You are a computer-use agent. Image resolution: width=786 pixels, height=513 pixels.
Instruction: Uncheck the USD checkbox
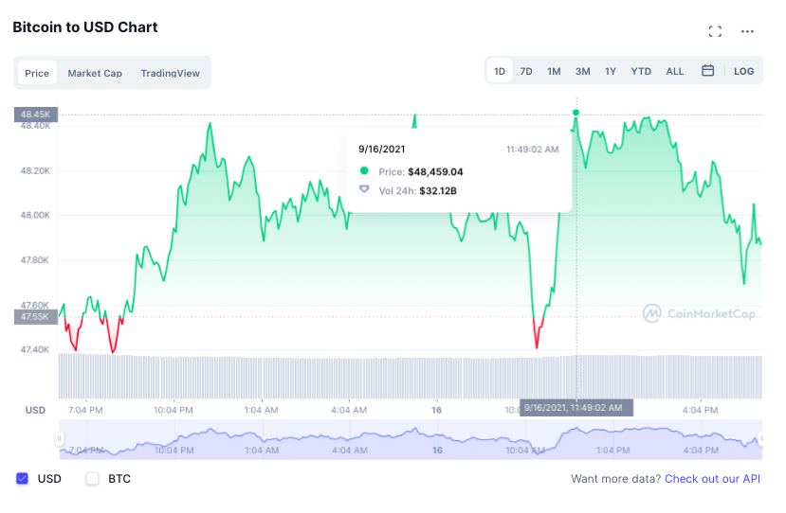point(23,479)
